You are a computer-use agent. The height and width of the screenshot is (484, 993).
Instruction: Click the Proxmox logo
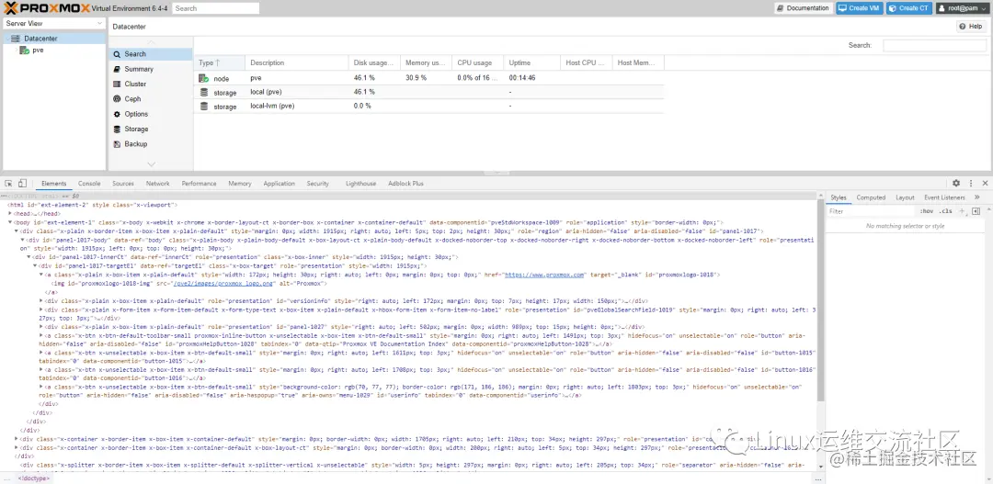[46, 8]
